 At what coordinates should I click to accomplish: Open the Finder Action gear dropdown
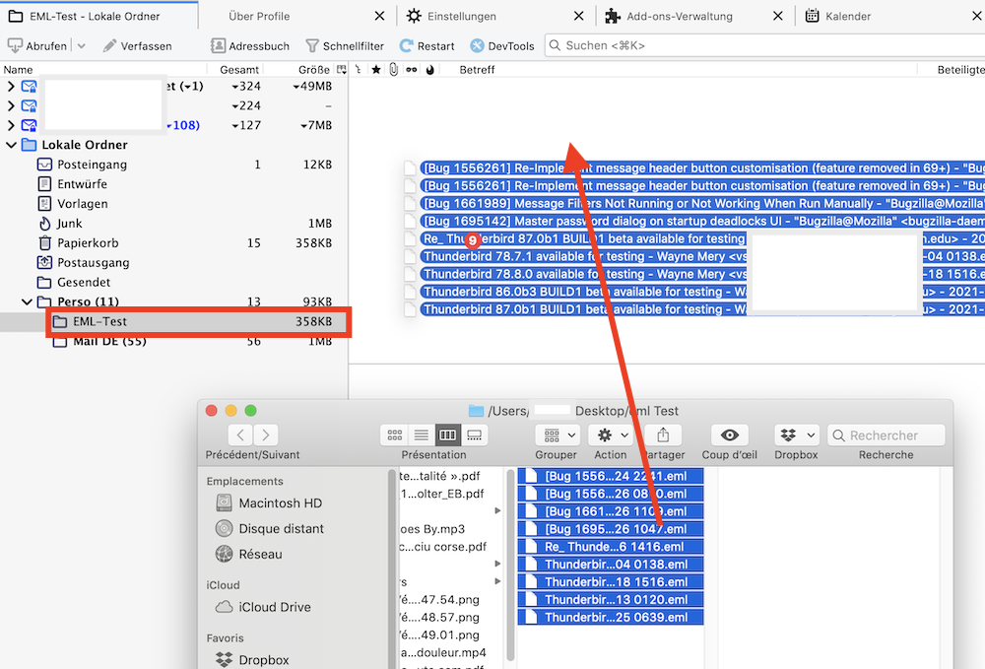[613, 435]
